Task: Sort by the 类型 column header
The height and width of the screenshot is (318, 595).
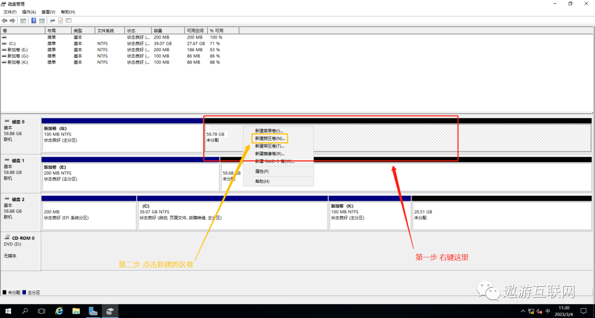Action: 83,30
